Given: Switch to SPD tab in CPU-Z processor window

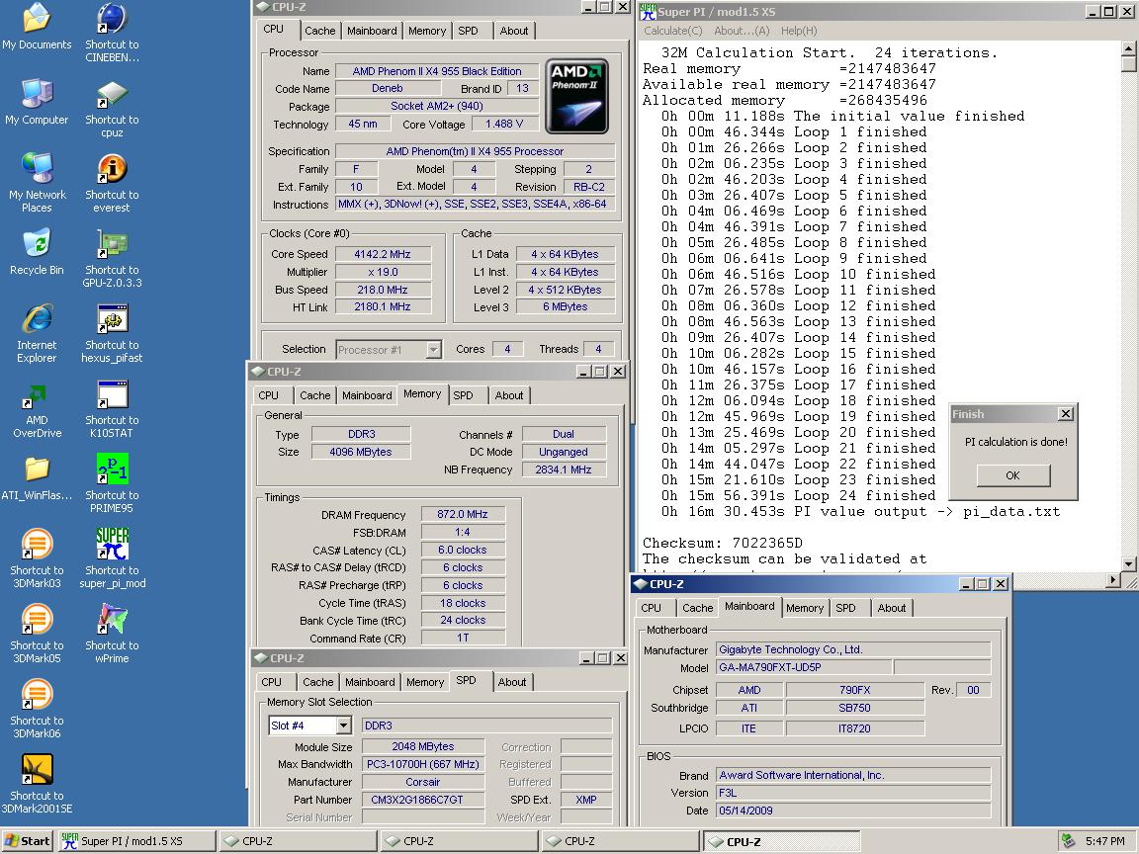Looking at the screenshot, I should click(x=468, y=31).
